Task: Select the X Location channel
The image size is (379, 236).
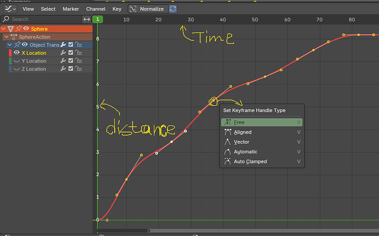Action: point(34,53)
